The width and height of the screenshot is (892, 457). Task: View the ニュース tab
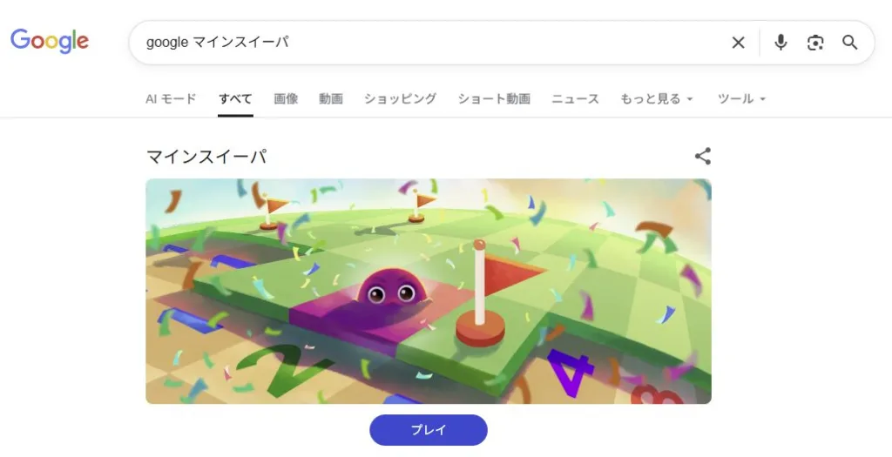(x=575, y=99)
